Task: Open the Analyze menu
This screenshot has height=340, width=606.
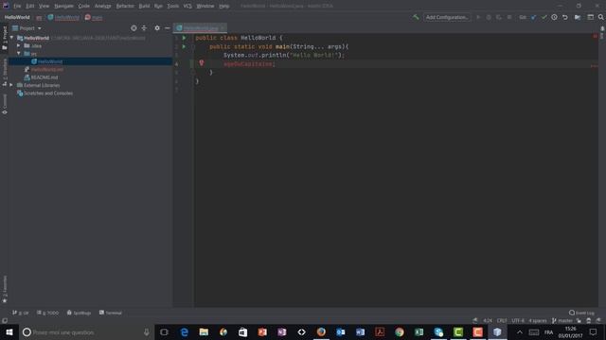Action: 103,6
